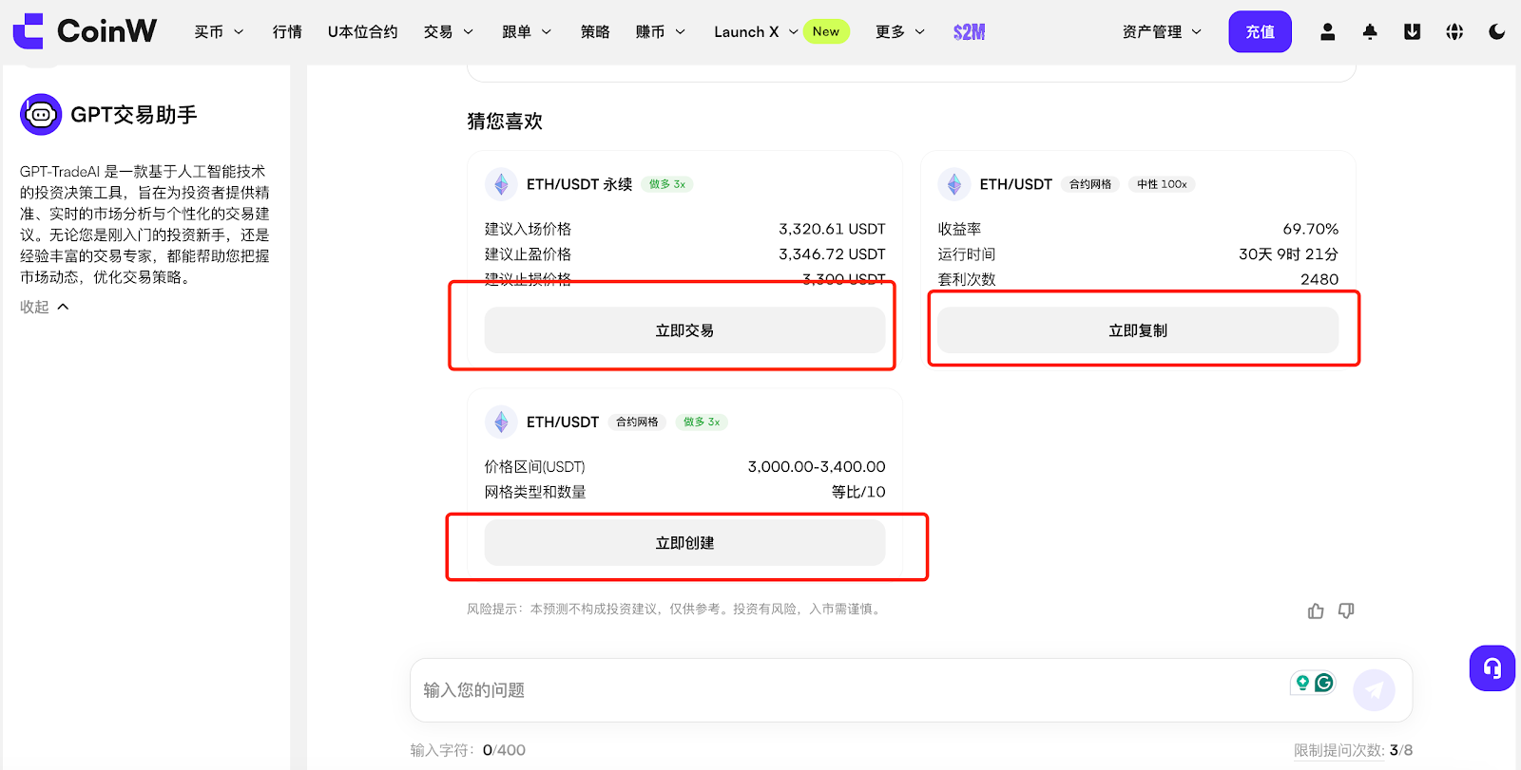Expand the 买币 dropdown menu
Viewport: 1521px width, 770px height.
point(219,32)
